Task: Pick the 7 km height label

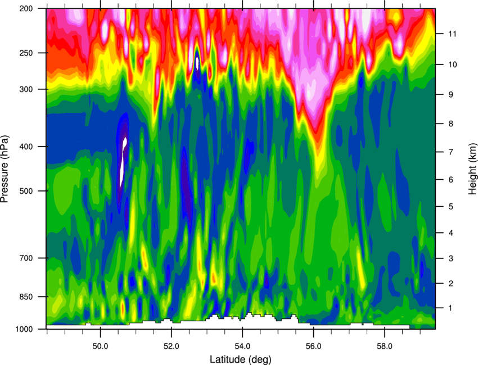Action: click(451, 152)
